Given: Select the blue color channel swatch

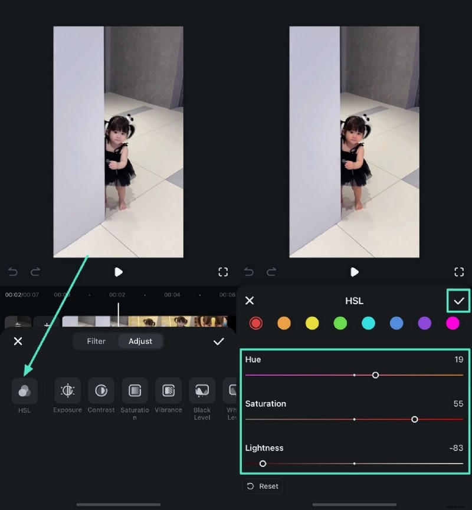Looking at the screenshot, I should [x=396, y=323].
